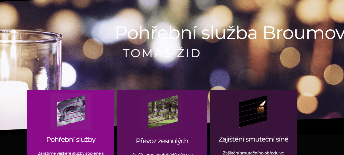
Task: Click the cemetery park trees image icon
Action: click(163, 112)
